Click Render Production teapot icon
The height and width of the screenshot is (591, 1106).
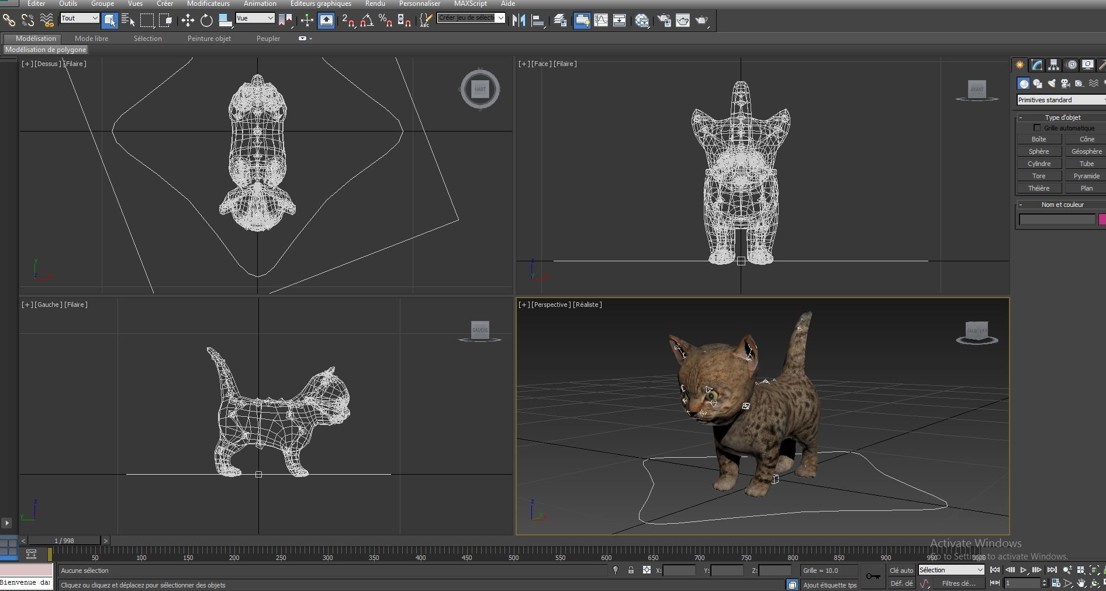coord(701,20)
